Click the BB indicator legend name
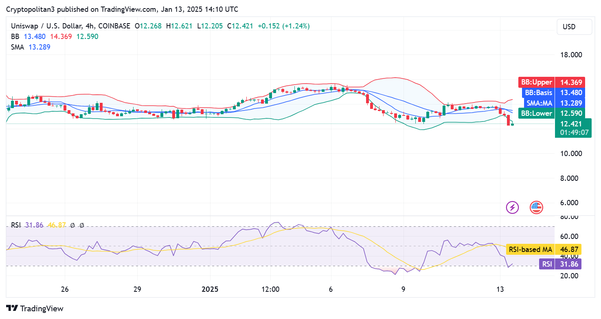 (x=15, y=37)
